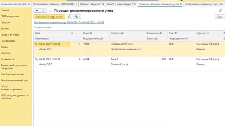Open the Производство section
Viewport: 225px width, 126px height.
coord(8,41)
